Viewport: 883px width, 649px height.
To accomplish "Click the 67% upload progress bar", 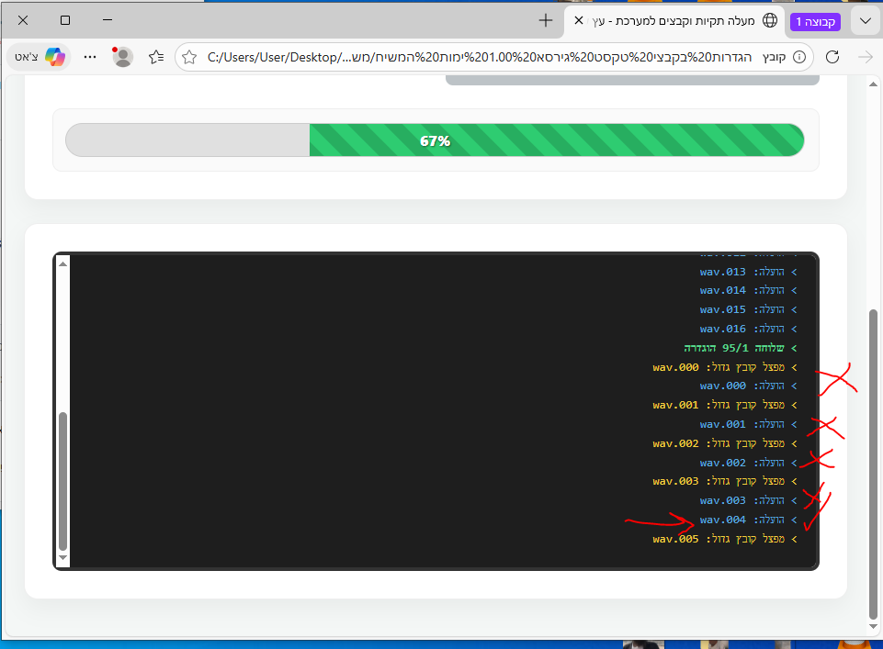I will [435, 140].
